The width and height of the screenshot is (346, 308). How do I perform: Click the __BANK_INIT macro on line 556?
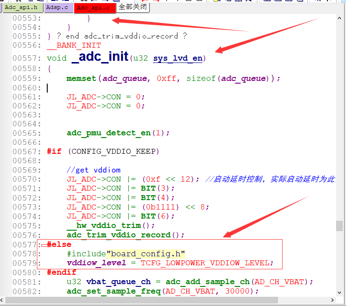click(x=74, y=45)
